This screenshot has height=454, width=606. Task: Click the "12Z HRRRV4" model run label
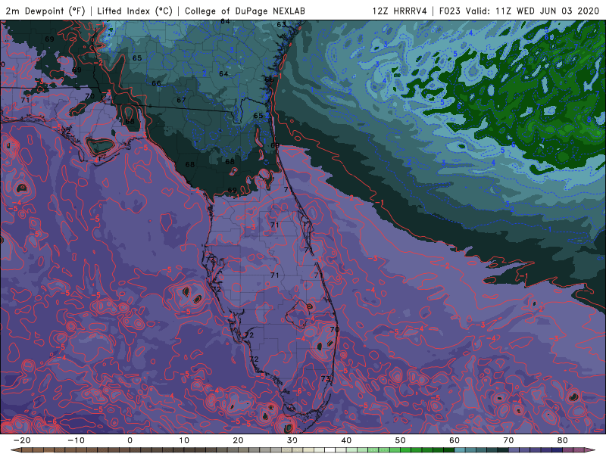coord(400,11)
